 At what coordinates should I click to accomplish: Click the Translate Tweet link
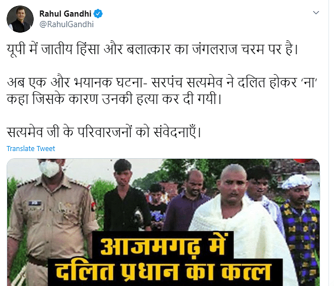[31, 148]
